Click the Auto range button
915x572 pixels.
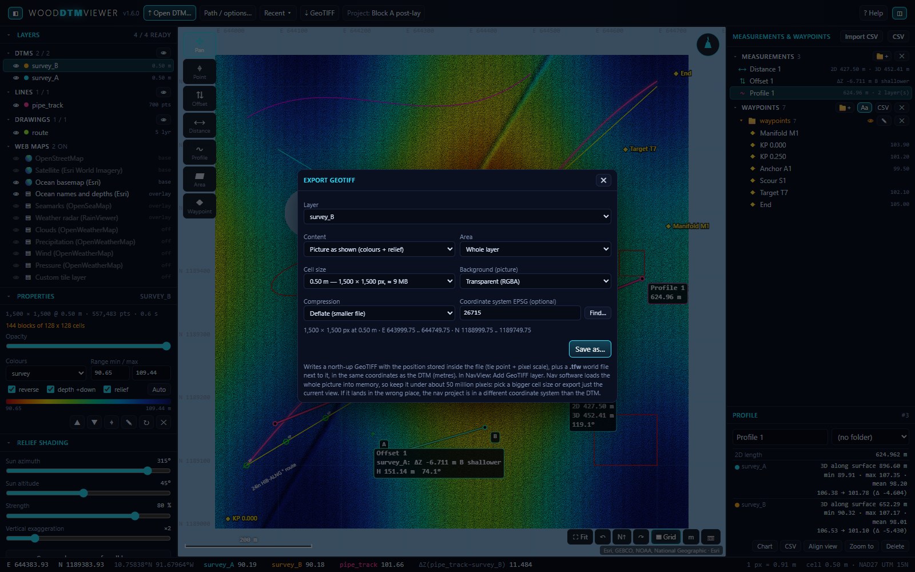pyautogui.click(x=159, y=390)
